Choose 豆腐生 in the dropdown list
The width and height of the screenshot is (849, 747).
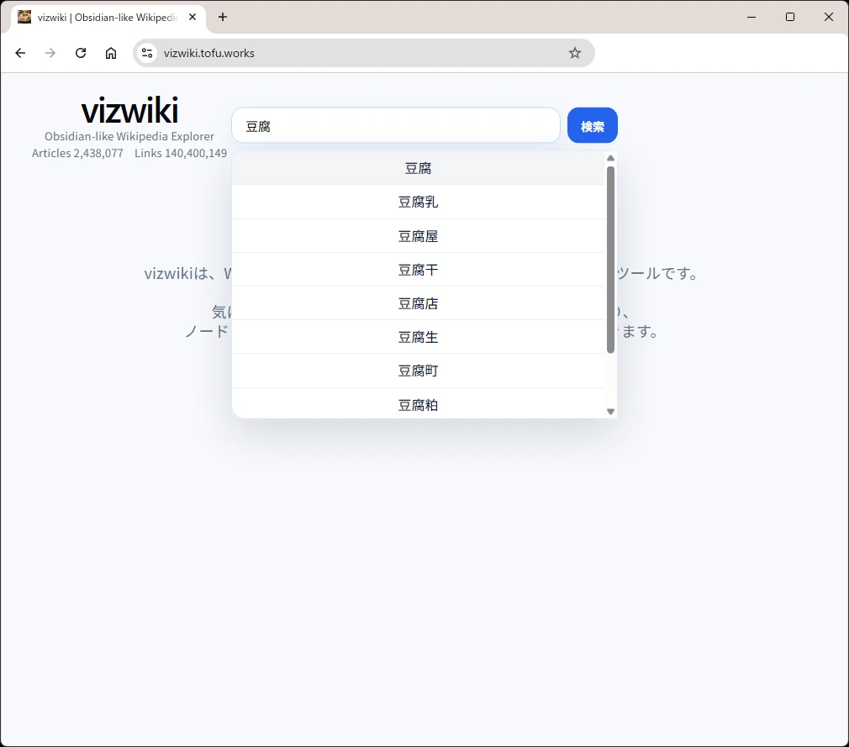point(418,337)
